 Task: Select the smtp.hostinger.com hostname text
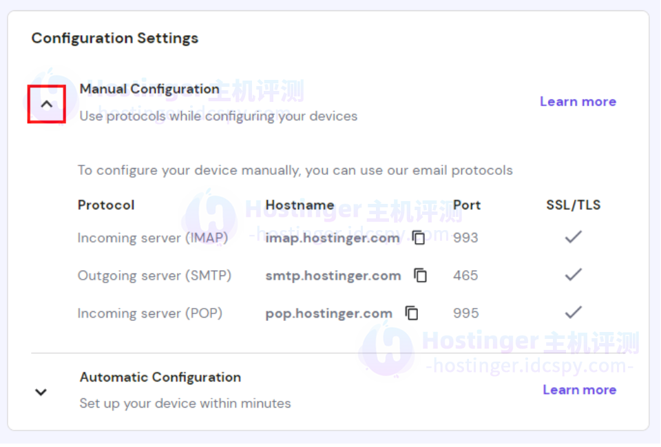pyautogui.click(x=333, y=276)
